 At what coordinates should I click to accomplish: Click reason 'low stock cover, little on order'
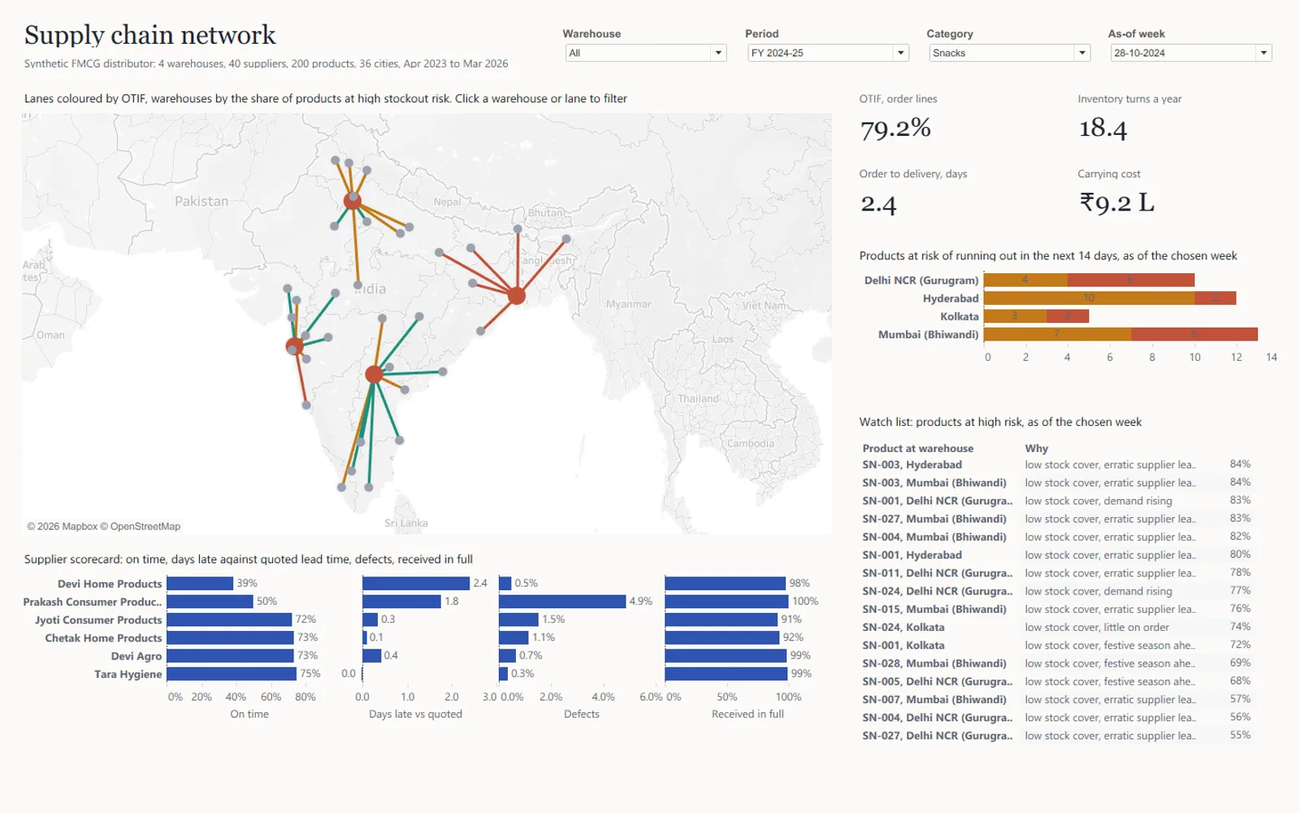tap(1097, 627)
